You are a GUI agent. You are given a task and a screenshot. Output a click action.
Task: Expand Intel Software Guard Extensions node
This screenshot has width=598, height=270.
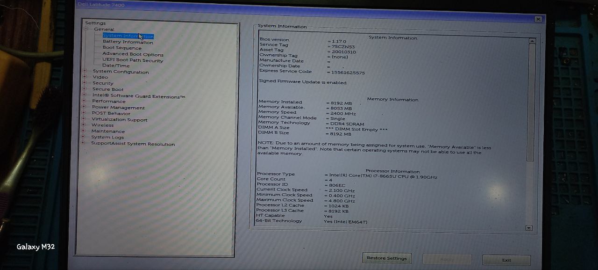85,95
